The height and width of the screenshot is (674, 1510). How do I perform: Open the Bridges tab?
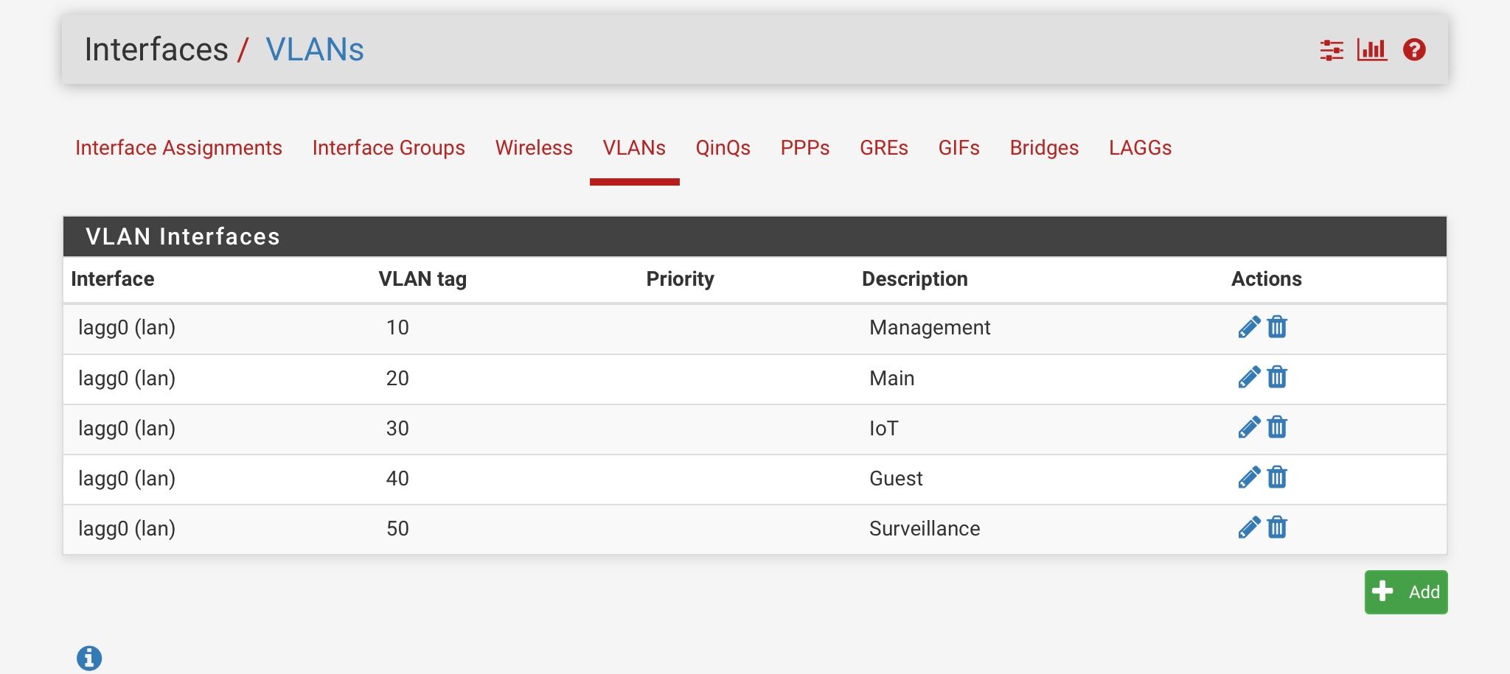(x=1044, y=148)
